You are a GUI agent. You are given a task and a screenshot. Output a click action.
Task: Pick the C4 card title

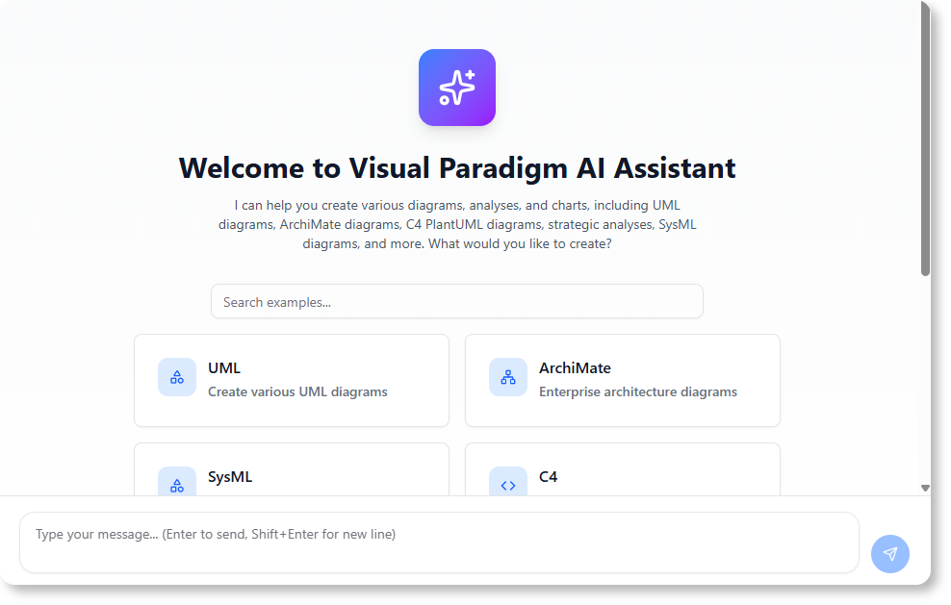(548, 476)
